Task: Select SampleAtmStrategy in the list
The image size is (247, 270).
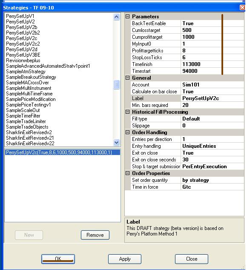Action: 26,72
